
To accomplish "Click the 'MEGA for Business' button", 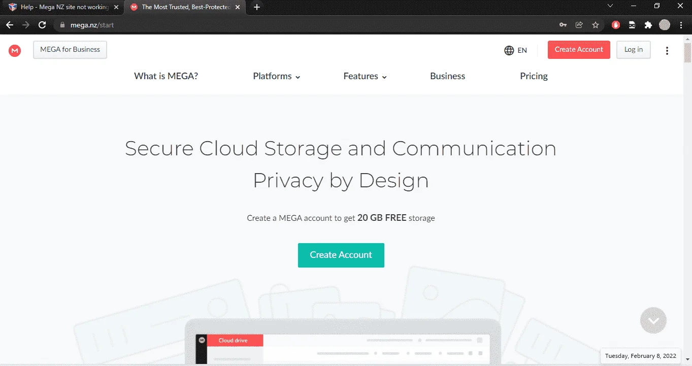I will tap(70, 50).
